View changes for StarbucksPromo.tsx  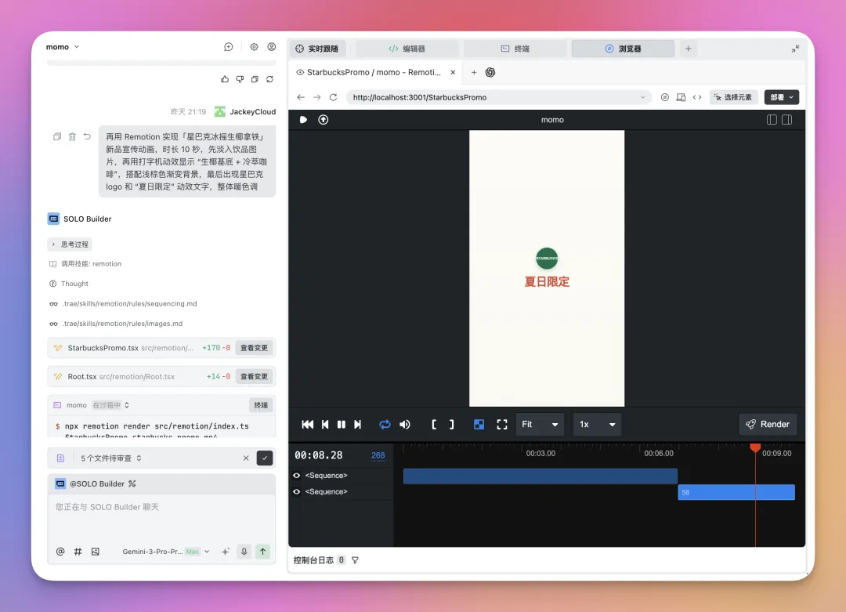254,348
